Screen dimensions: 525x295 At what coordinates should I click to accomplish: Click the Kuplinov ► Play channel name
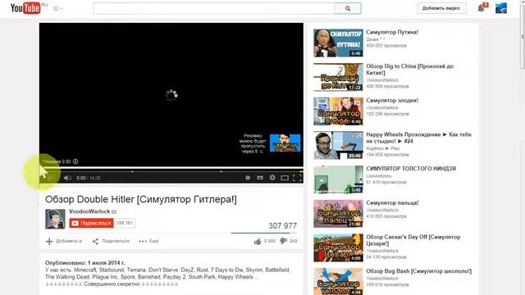pyautogui.click(x=383, y=148)
